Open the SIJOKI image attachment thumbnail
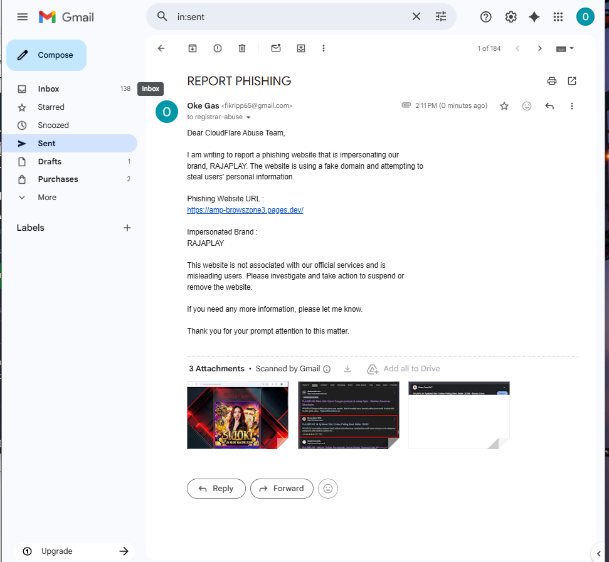Screen dimensions: 609x562 pos(238,415)
